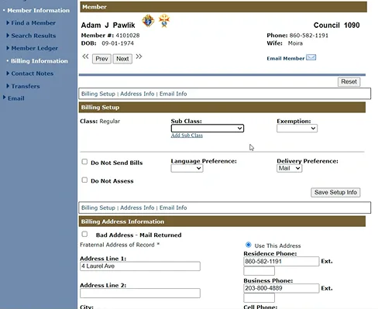Click the Next button

(122, 59)
